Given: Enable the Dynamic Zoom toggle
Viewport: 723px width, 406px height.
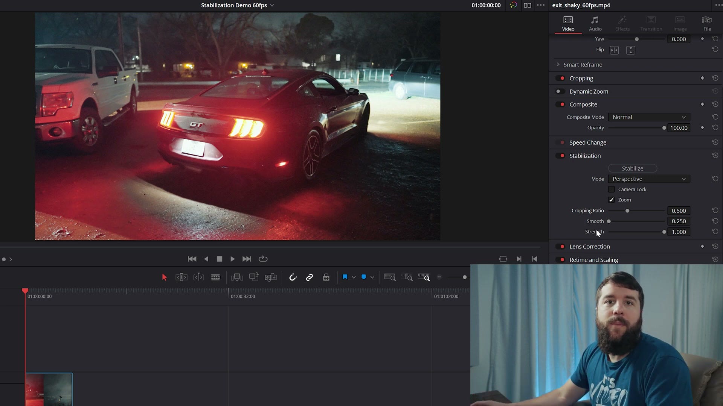Looking at the screenshot, I should 560,91.
